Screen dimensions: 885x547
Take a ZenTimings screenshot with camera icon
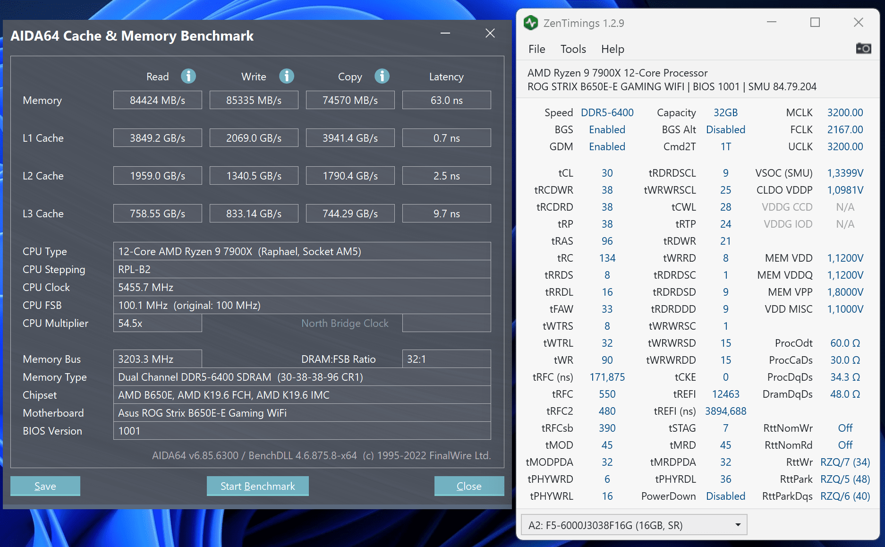[x=863, y=48]
